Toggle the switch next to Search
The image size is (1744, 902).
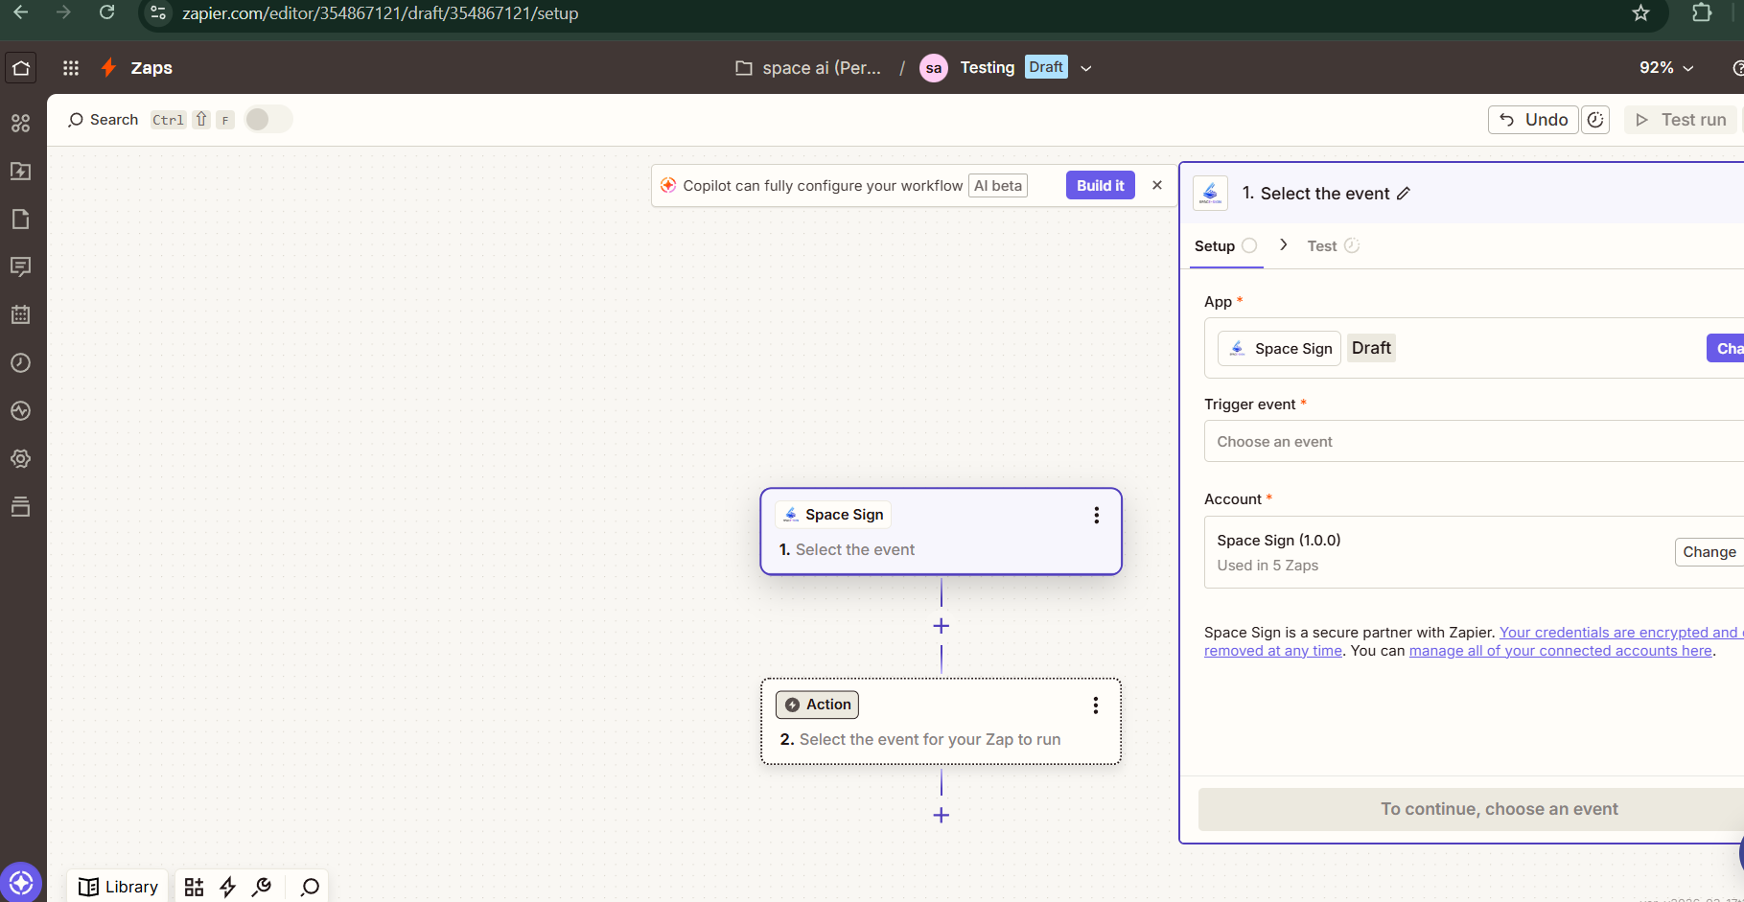[x=268, y=119]
